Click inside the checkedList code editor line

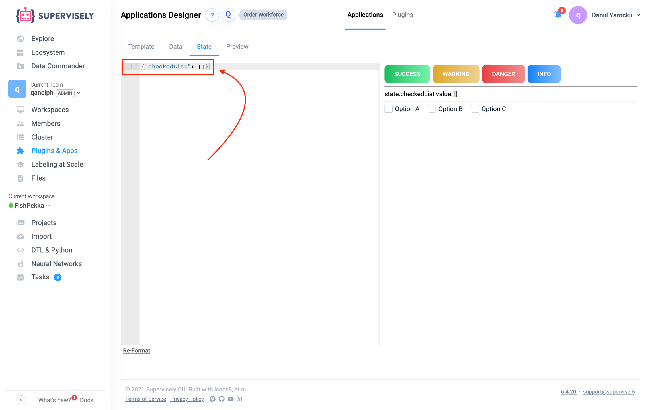(x=174, y=67)
